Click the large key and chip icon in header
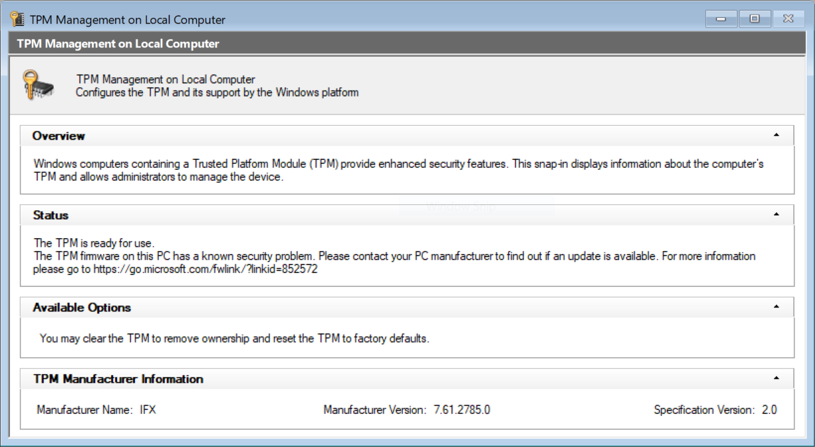The width and height of the screenshot is (815, 447). [x=38, y=85]
